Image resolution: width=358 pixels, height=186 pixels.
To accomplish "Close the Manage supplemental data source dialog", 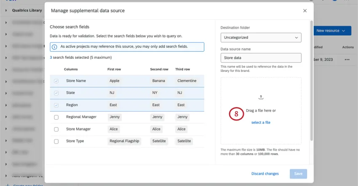I will [305, 10].
